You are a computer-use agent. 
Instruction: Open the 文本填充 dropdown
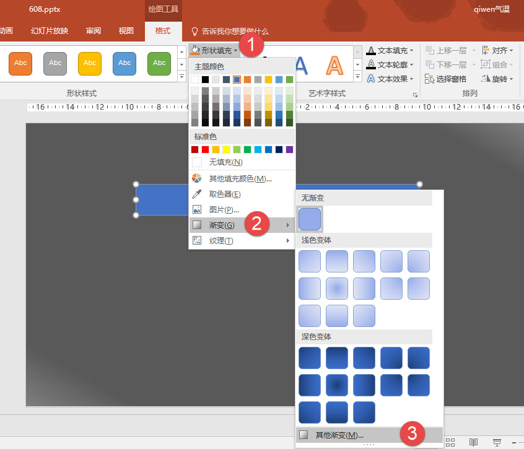click(x=390, y=50)
